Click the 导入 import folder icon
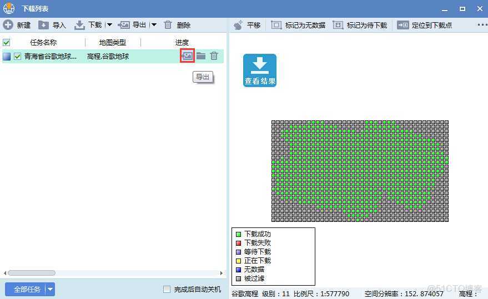 pos(43,25)
